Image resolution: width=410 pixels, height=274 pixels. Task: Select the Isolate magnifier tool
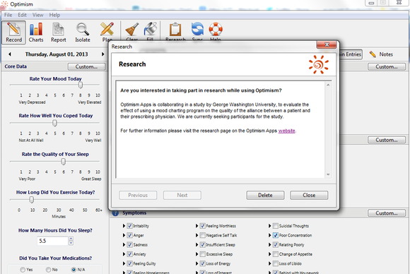(83, 32)
